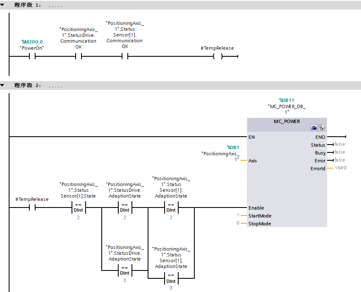Select the StatusSensor[1].CommunicationOK contact

125,57
